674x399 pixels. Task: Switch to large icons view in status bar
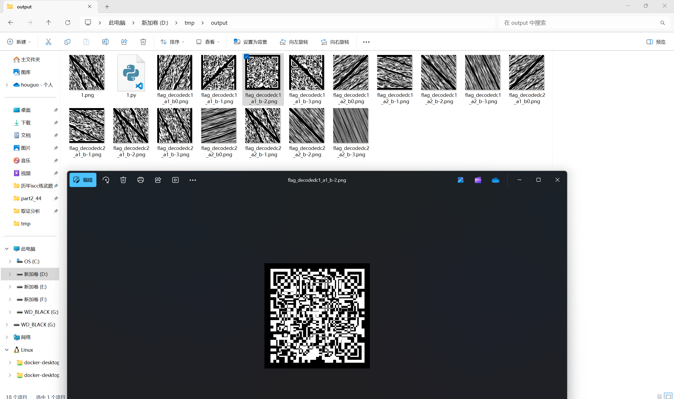coord(668,396)
